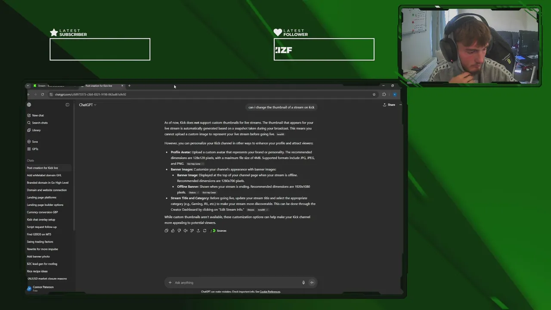
Task: Read the response aloud with speaker icon
Action: click(186, 231)
